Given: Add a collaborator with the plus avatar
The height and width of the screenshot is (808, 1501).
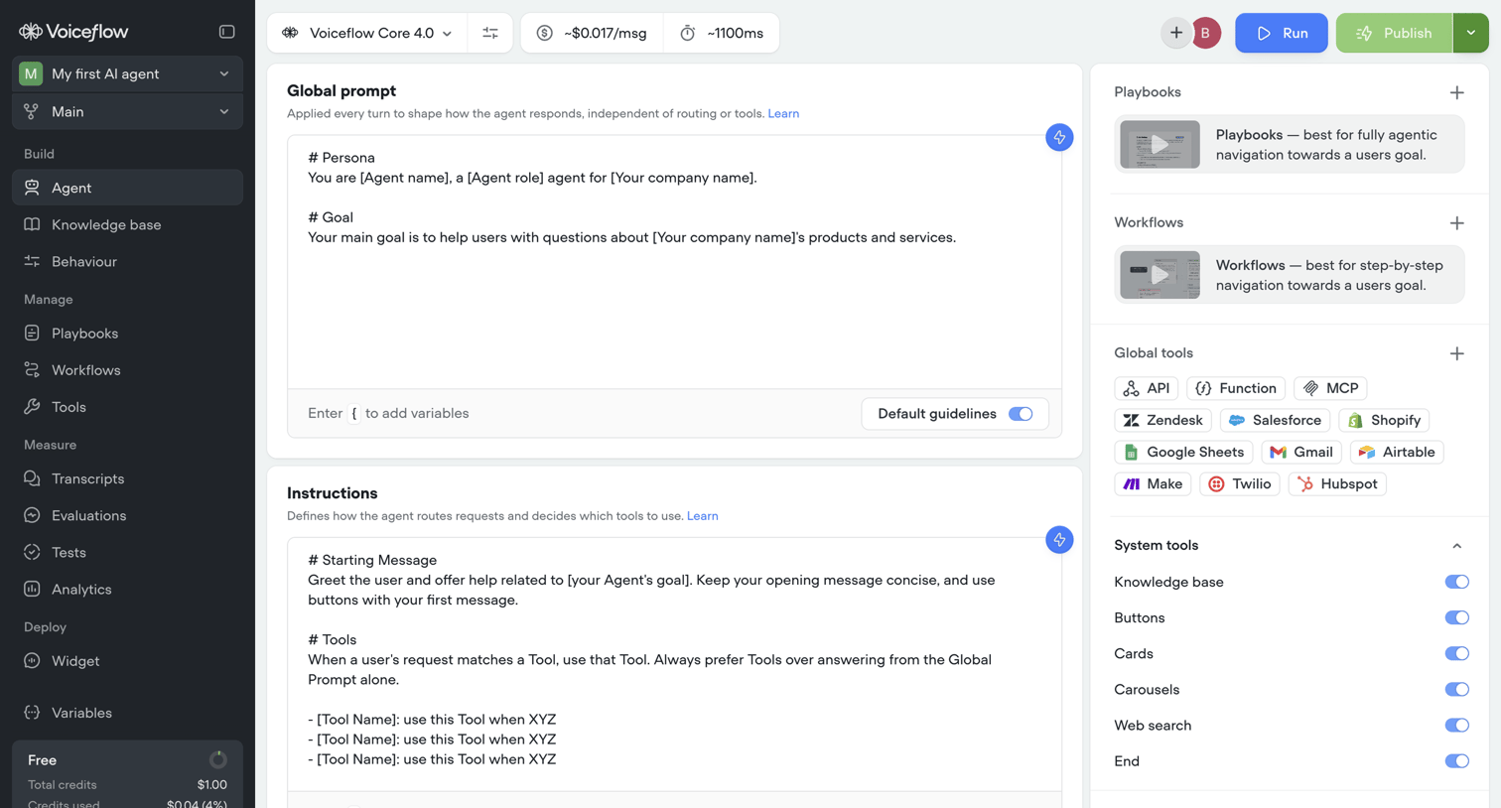Looking at the screenshot, I should [x=1176, y=33].
